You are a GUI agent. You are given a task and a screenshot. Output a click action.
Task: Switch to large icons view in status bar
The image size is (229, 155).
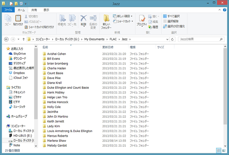coord(224,151)
